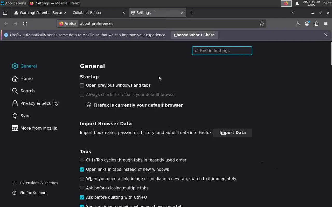Enable Open previous windows and tabs
Viewport: 332px width, 207px height.
82,85
